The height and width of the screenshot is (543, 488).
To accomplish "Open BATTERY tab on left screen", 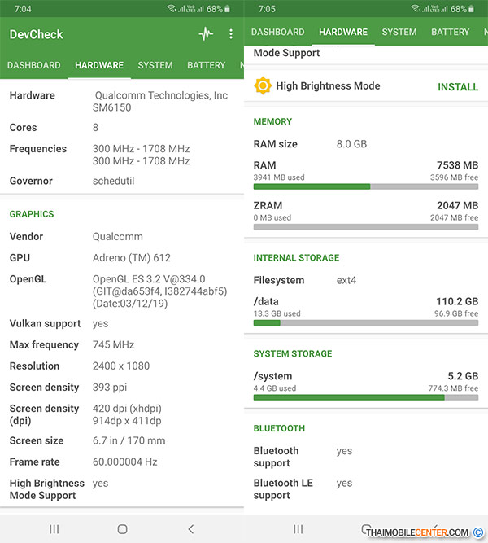I will [207, 65].
